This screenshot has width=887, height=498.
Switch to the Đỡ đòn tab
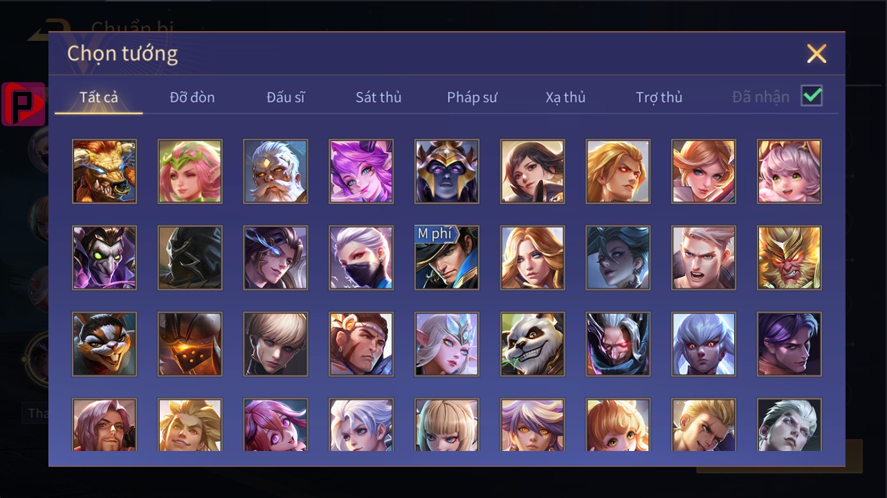pos(192,98)
